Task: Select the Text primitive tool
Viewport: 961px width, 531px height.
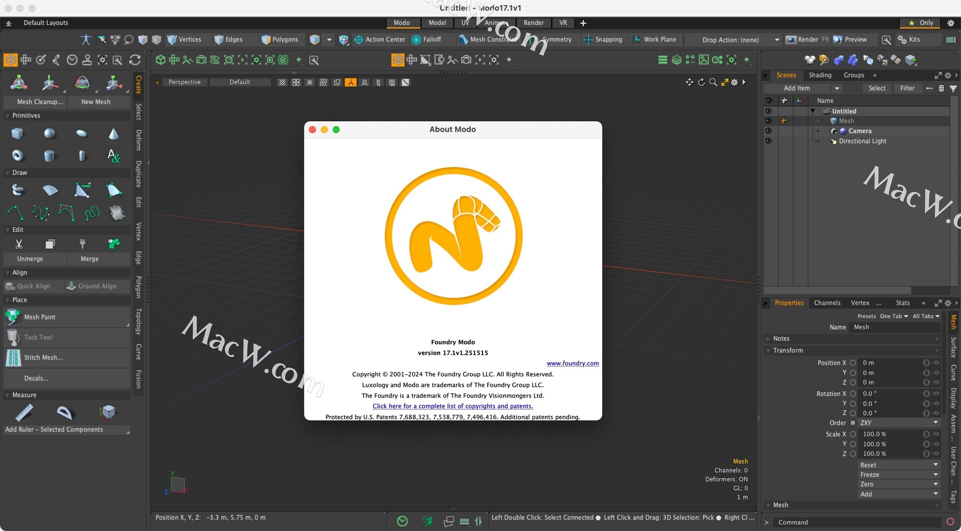Action: click(114, 156)
